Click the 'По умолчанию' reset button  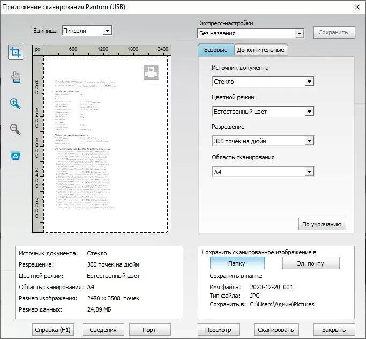[x=322, y=224]
